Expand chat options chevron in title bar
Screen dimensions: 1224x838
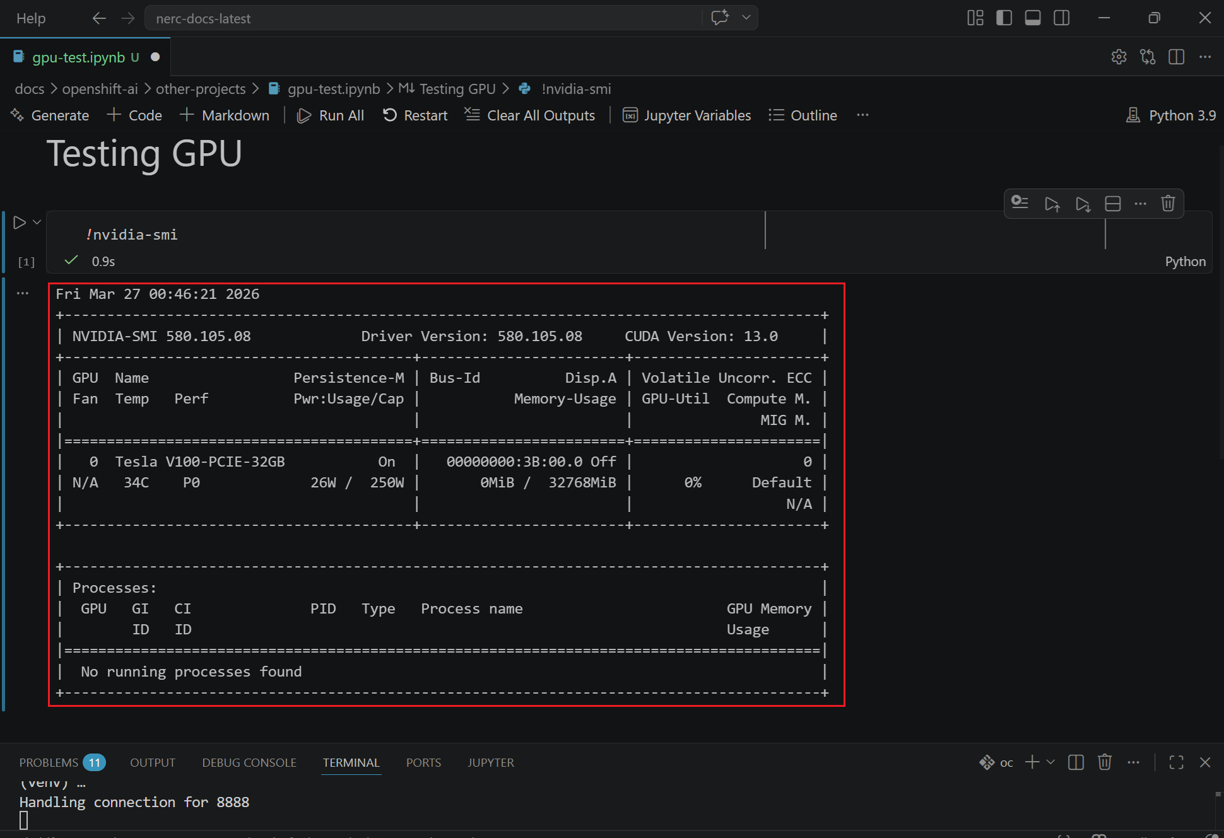746,18
